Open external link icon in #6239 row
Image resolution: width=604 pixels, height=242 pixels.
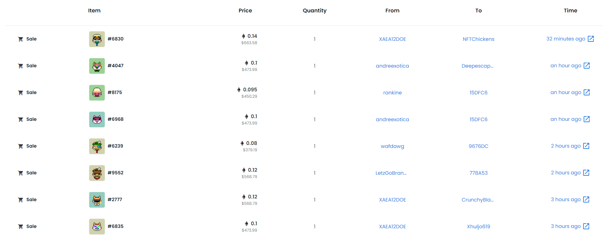click(586, 146)
